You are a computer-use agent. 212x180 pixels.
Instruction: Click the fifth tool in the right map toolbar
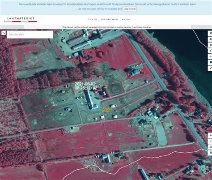tap(210, 56)
